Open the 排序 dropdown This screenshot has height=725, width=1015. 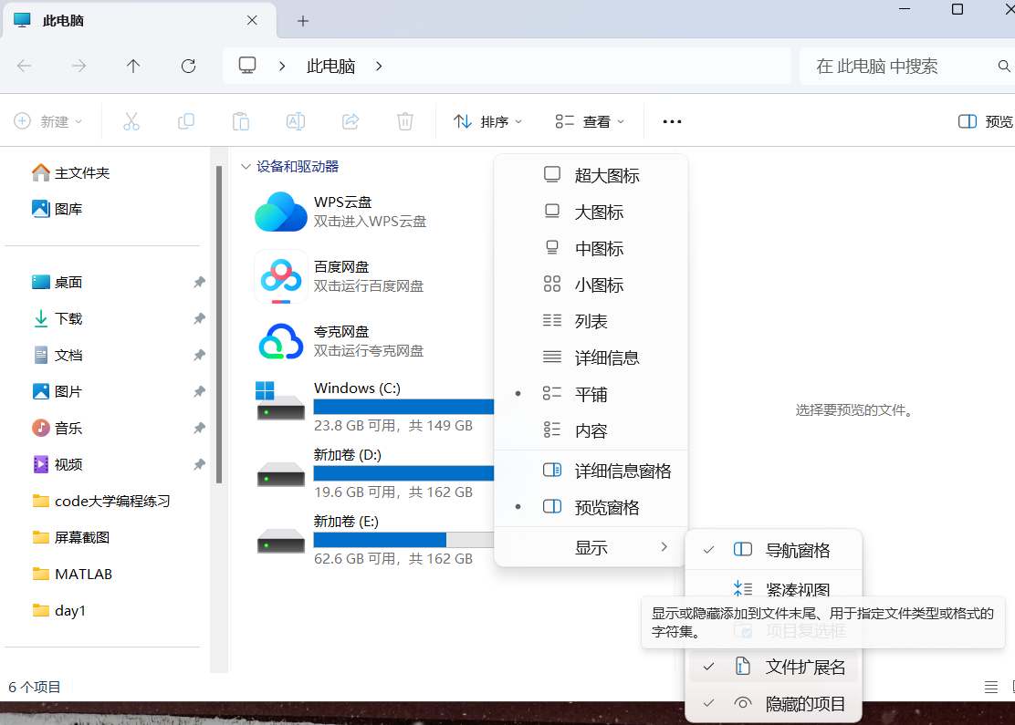point(488,121)
